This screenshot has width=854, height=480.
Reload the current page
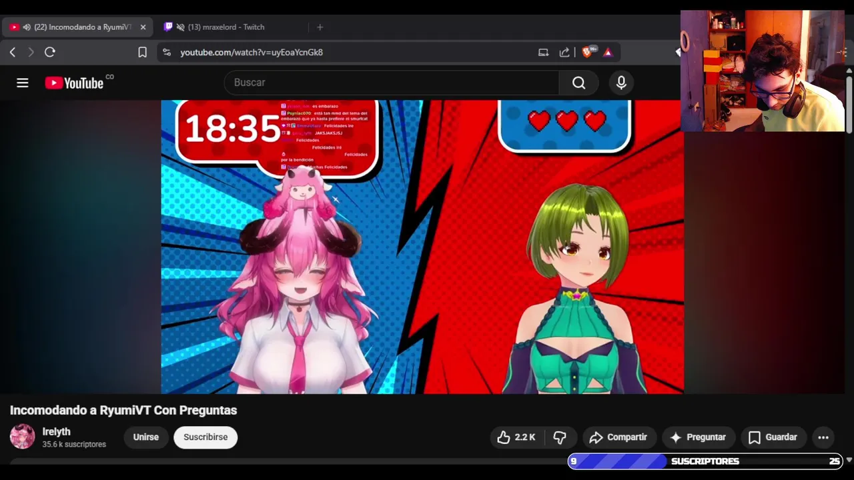click(x=50, y=52)
